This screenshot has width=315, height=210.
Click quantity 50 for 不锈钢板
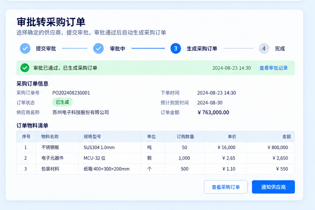(x=185, y=148)
